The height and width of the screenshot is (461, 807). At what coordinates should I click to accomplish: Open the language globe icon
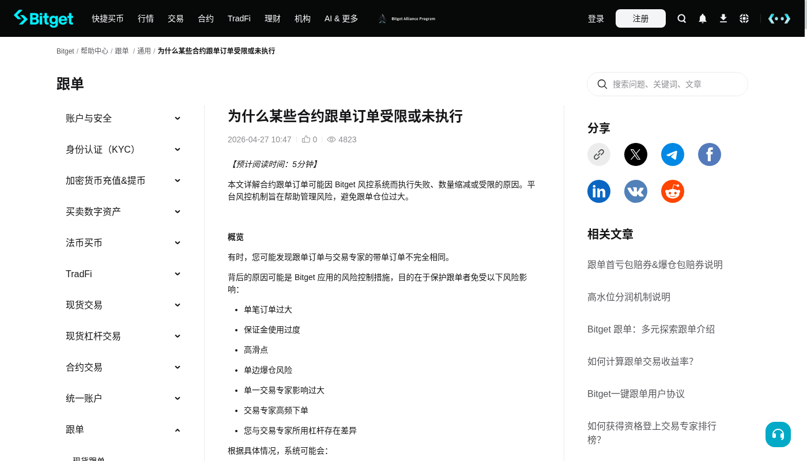744,18
